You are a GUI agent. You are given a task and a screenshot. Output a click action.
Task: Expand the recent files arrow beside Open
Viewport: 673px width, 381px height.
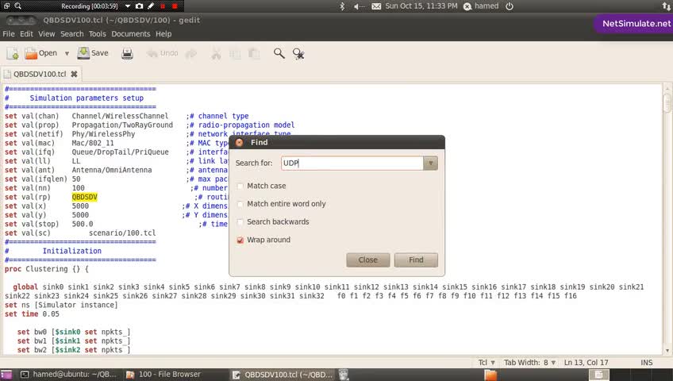point(67,54)
